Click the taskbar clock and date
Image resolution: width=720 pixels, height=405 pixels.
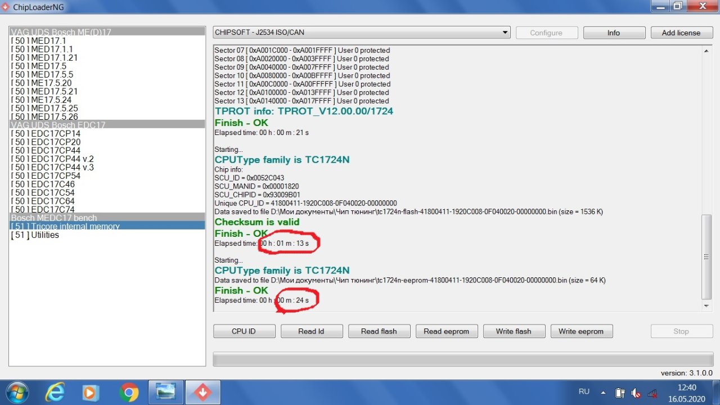point(687,392)
